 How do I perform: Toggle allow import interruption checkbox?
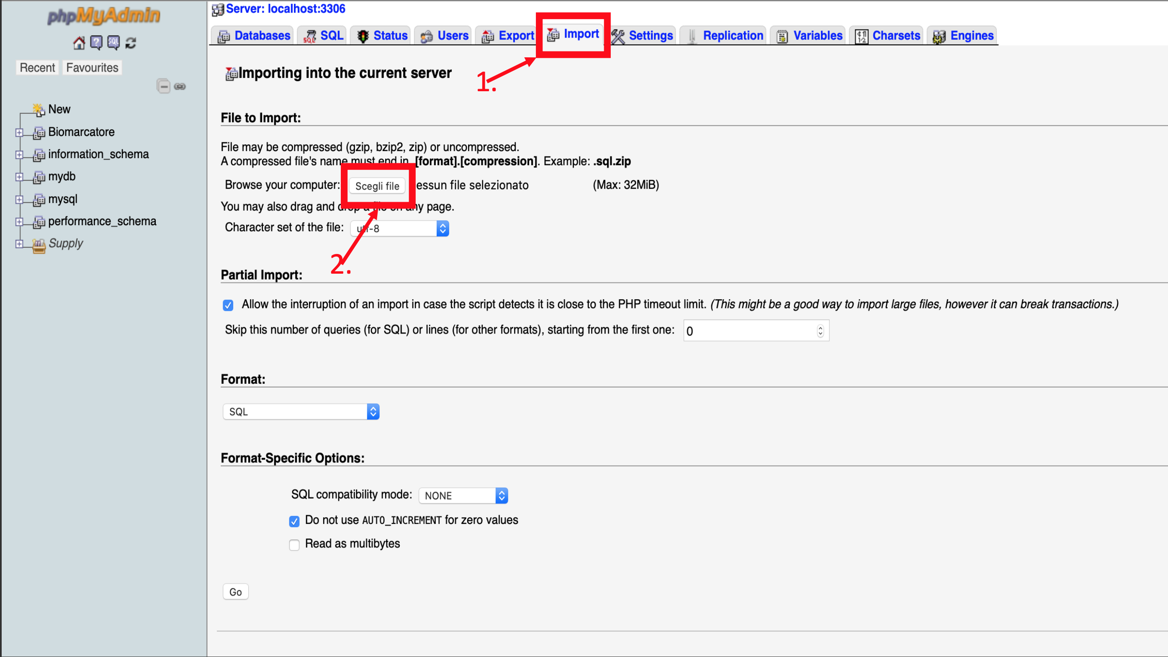click(x=229, y=305)
